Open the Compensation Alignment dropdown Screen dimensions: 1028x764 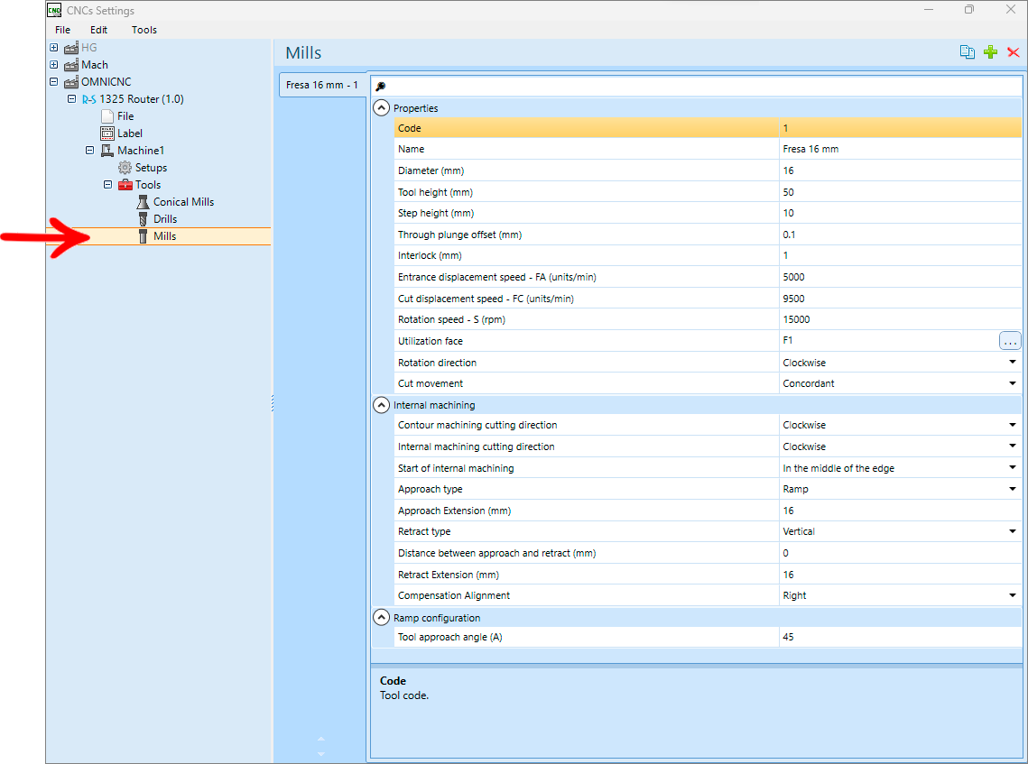tap(1013, 595)
